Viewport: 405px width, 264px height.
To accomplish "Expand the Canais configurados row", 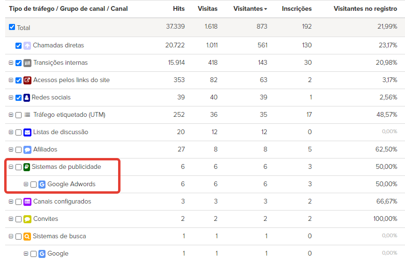I will pyautogui.click(x=11, y=202).
